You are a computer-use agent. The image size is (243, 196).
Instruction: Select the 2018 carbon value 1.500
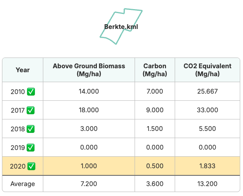point(155,129)
